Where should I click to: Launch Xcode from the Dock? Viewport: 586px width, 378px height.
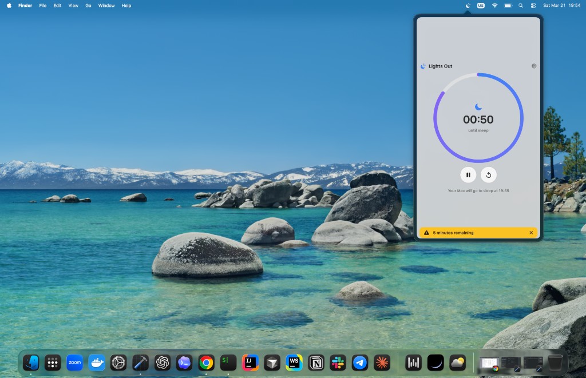tap(141, 363)
